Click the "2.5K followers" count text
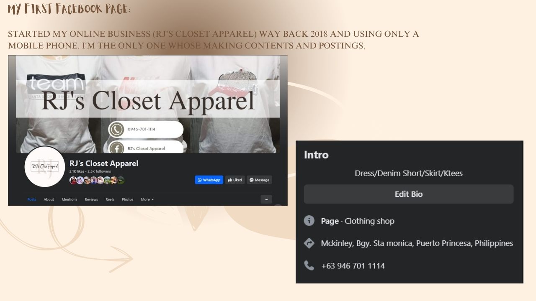The width and height of the screenshot is (536, 301). click(x=99, y=171)
